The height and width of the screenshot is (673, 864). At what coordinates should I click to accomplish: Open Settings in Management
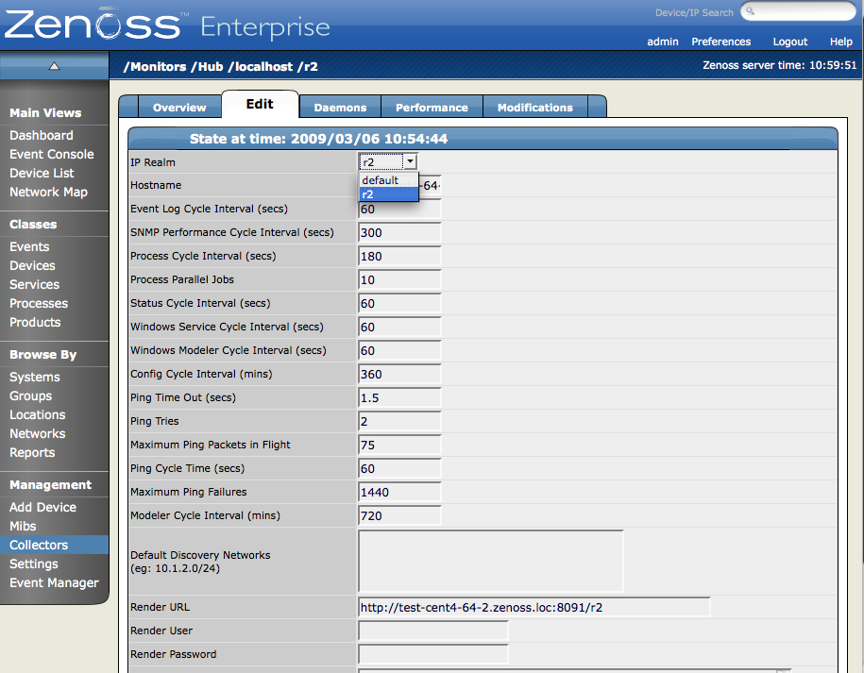34,564
